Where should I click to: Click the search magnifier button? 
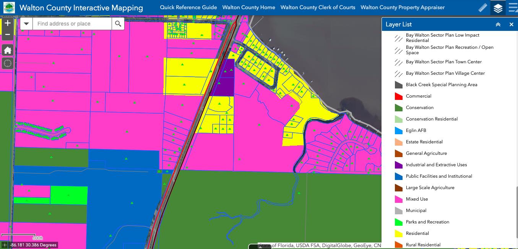pos(118,24)
